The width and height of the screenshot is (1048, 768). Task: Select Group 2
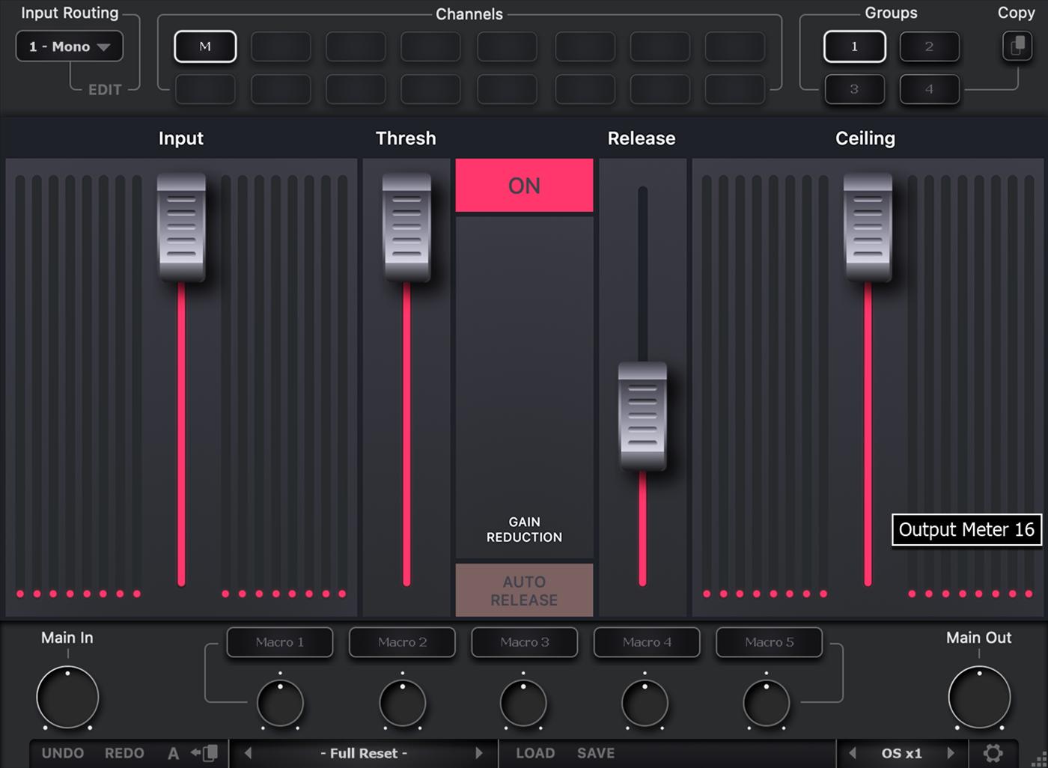[929, 46]
